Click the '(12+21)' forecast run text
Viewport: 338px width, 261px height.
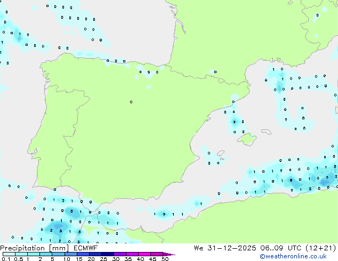[321, 248]
